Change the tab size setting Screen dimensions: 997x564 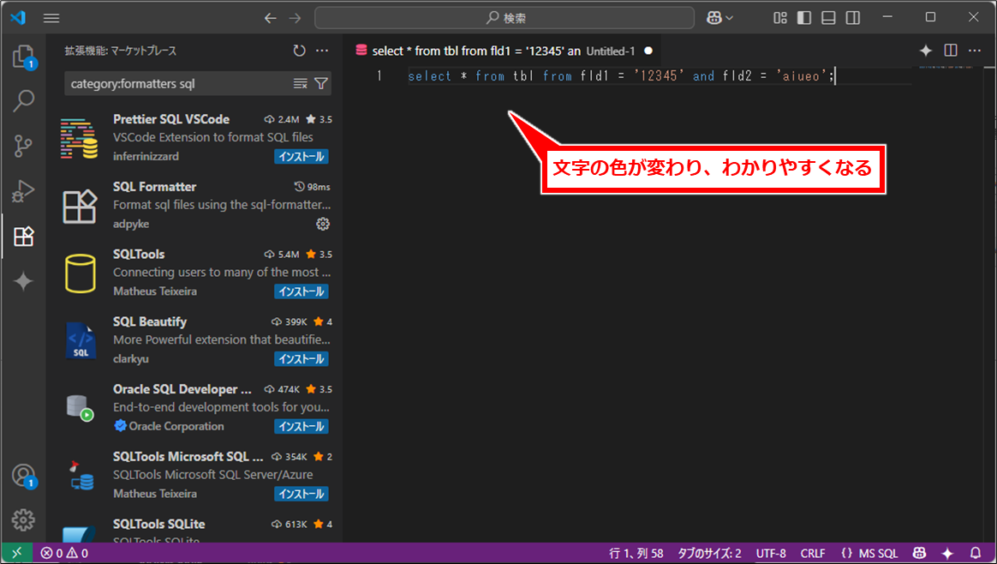point(709,553)
